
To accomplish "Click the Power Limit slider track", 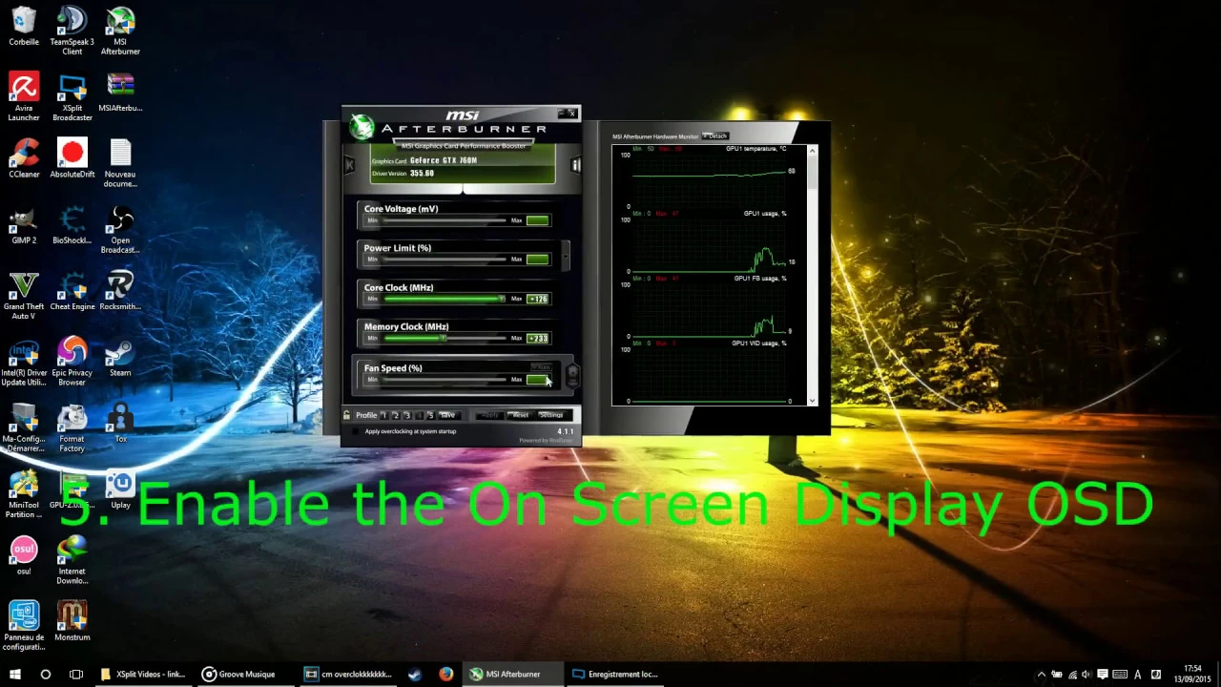I will (x=444, y=260).
